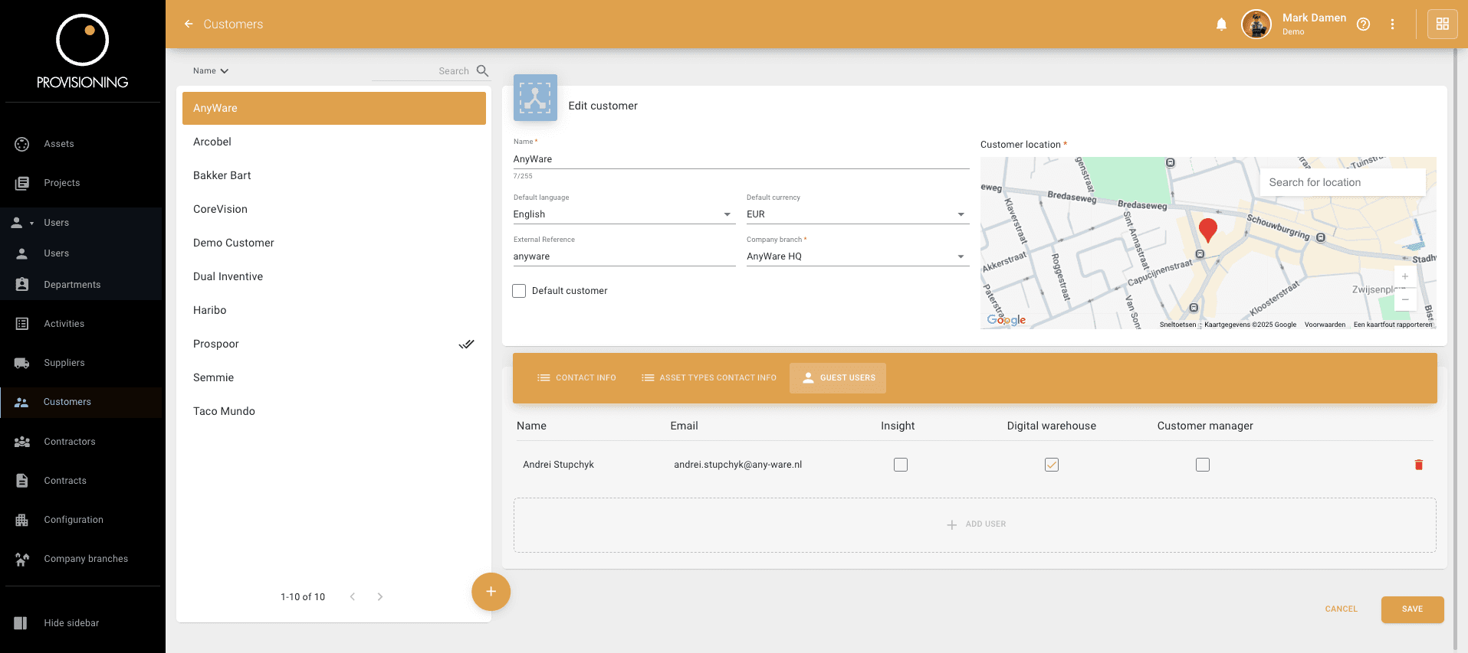Open Customers in the sidebar
The image size is (1468, 653).
pos(83,402)
